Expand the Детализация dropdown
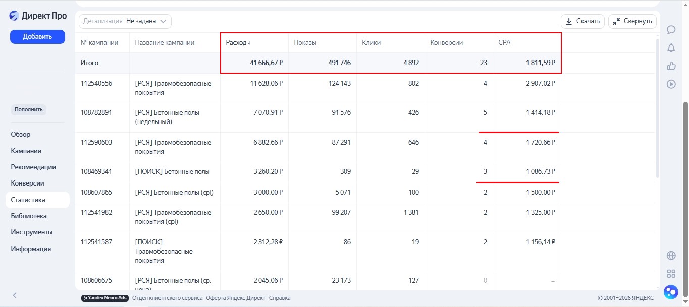Screen dimensions: 689x307 125,21
